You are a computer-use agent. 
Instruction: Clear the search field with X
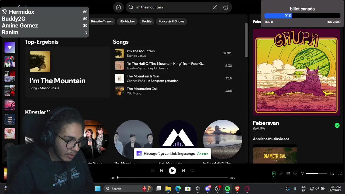(x=215, y=7)
